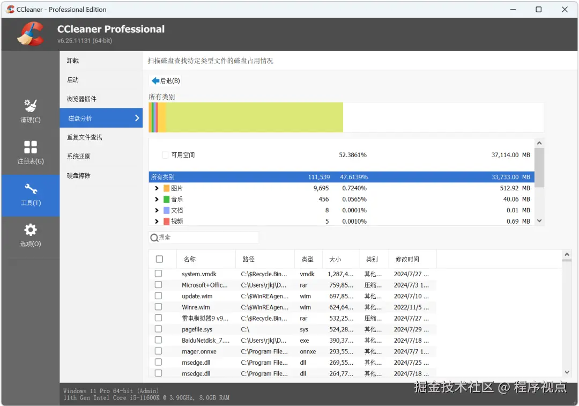This screenshot has width=579, height=406.
Task: Expand the 文档 category row
Action: click(157, 210)
